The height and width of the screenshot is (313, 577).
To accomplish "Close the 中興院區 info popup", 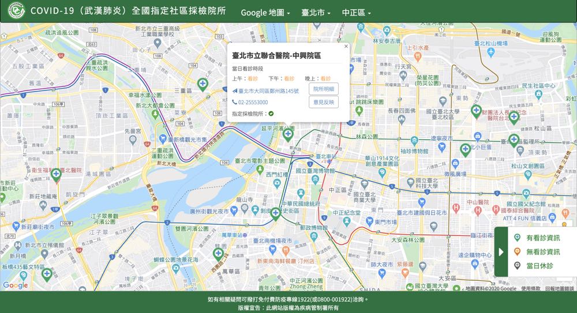I will coord(346,46).
